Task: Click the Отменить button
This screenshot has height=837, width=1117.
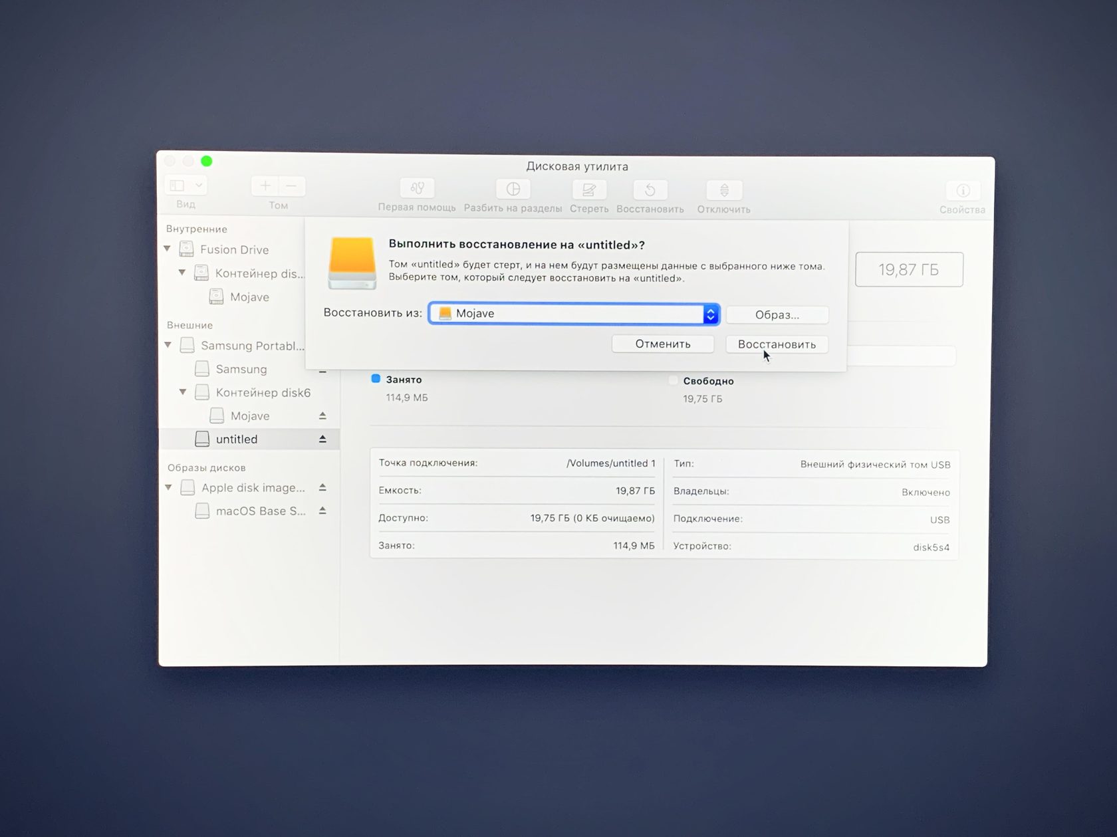Action: (663, 344)
